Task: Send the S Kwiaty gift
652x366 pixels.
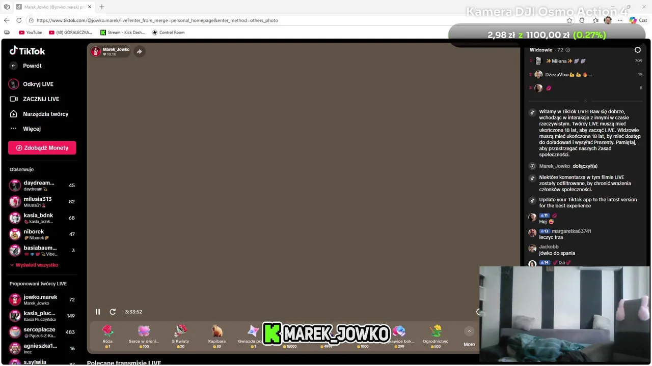Action: pyautogui.click(x=180, y=337)
